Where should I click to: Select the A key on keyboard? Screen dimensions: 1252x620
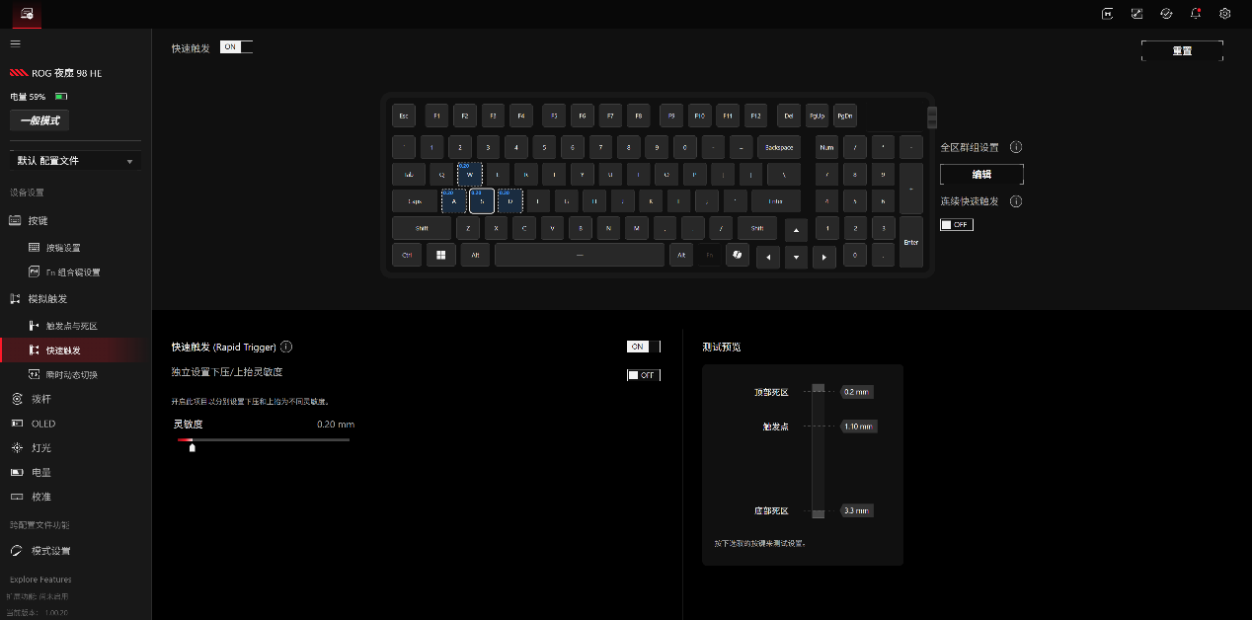(453, 201)
